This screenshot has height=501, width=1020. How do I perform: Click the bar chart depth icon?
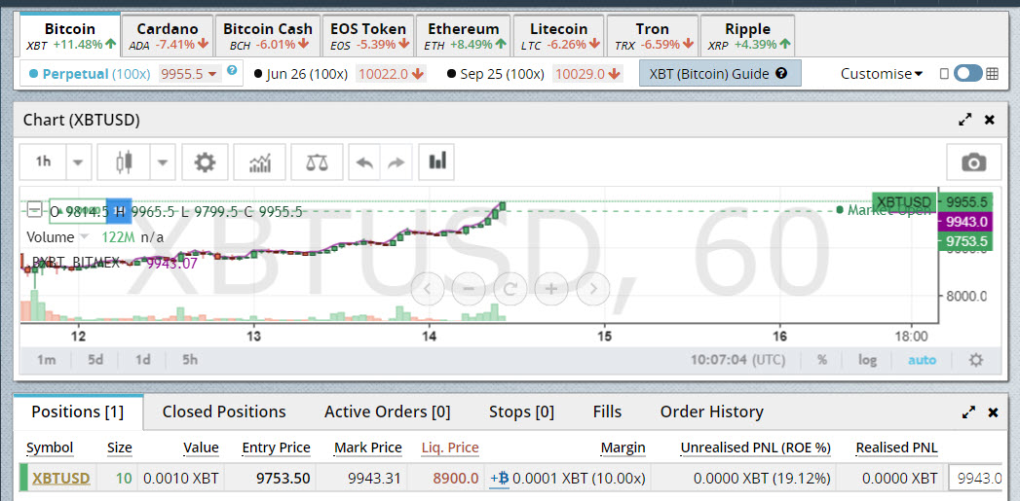[436, 161]
